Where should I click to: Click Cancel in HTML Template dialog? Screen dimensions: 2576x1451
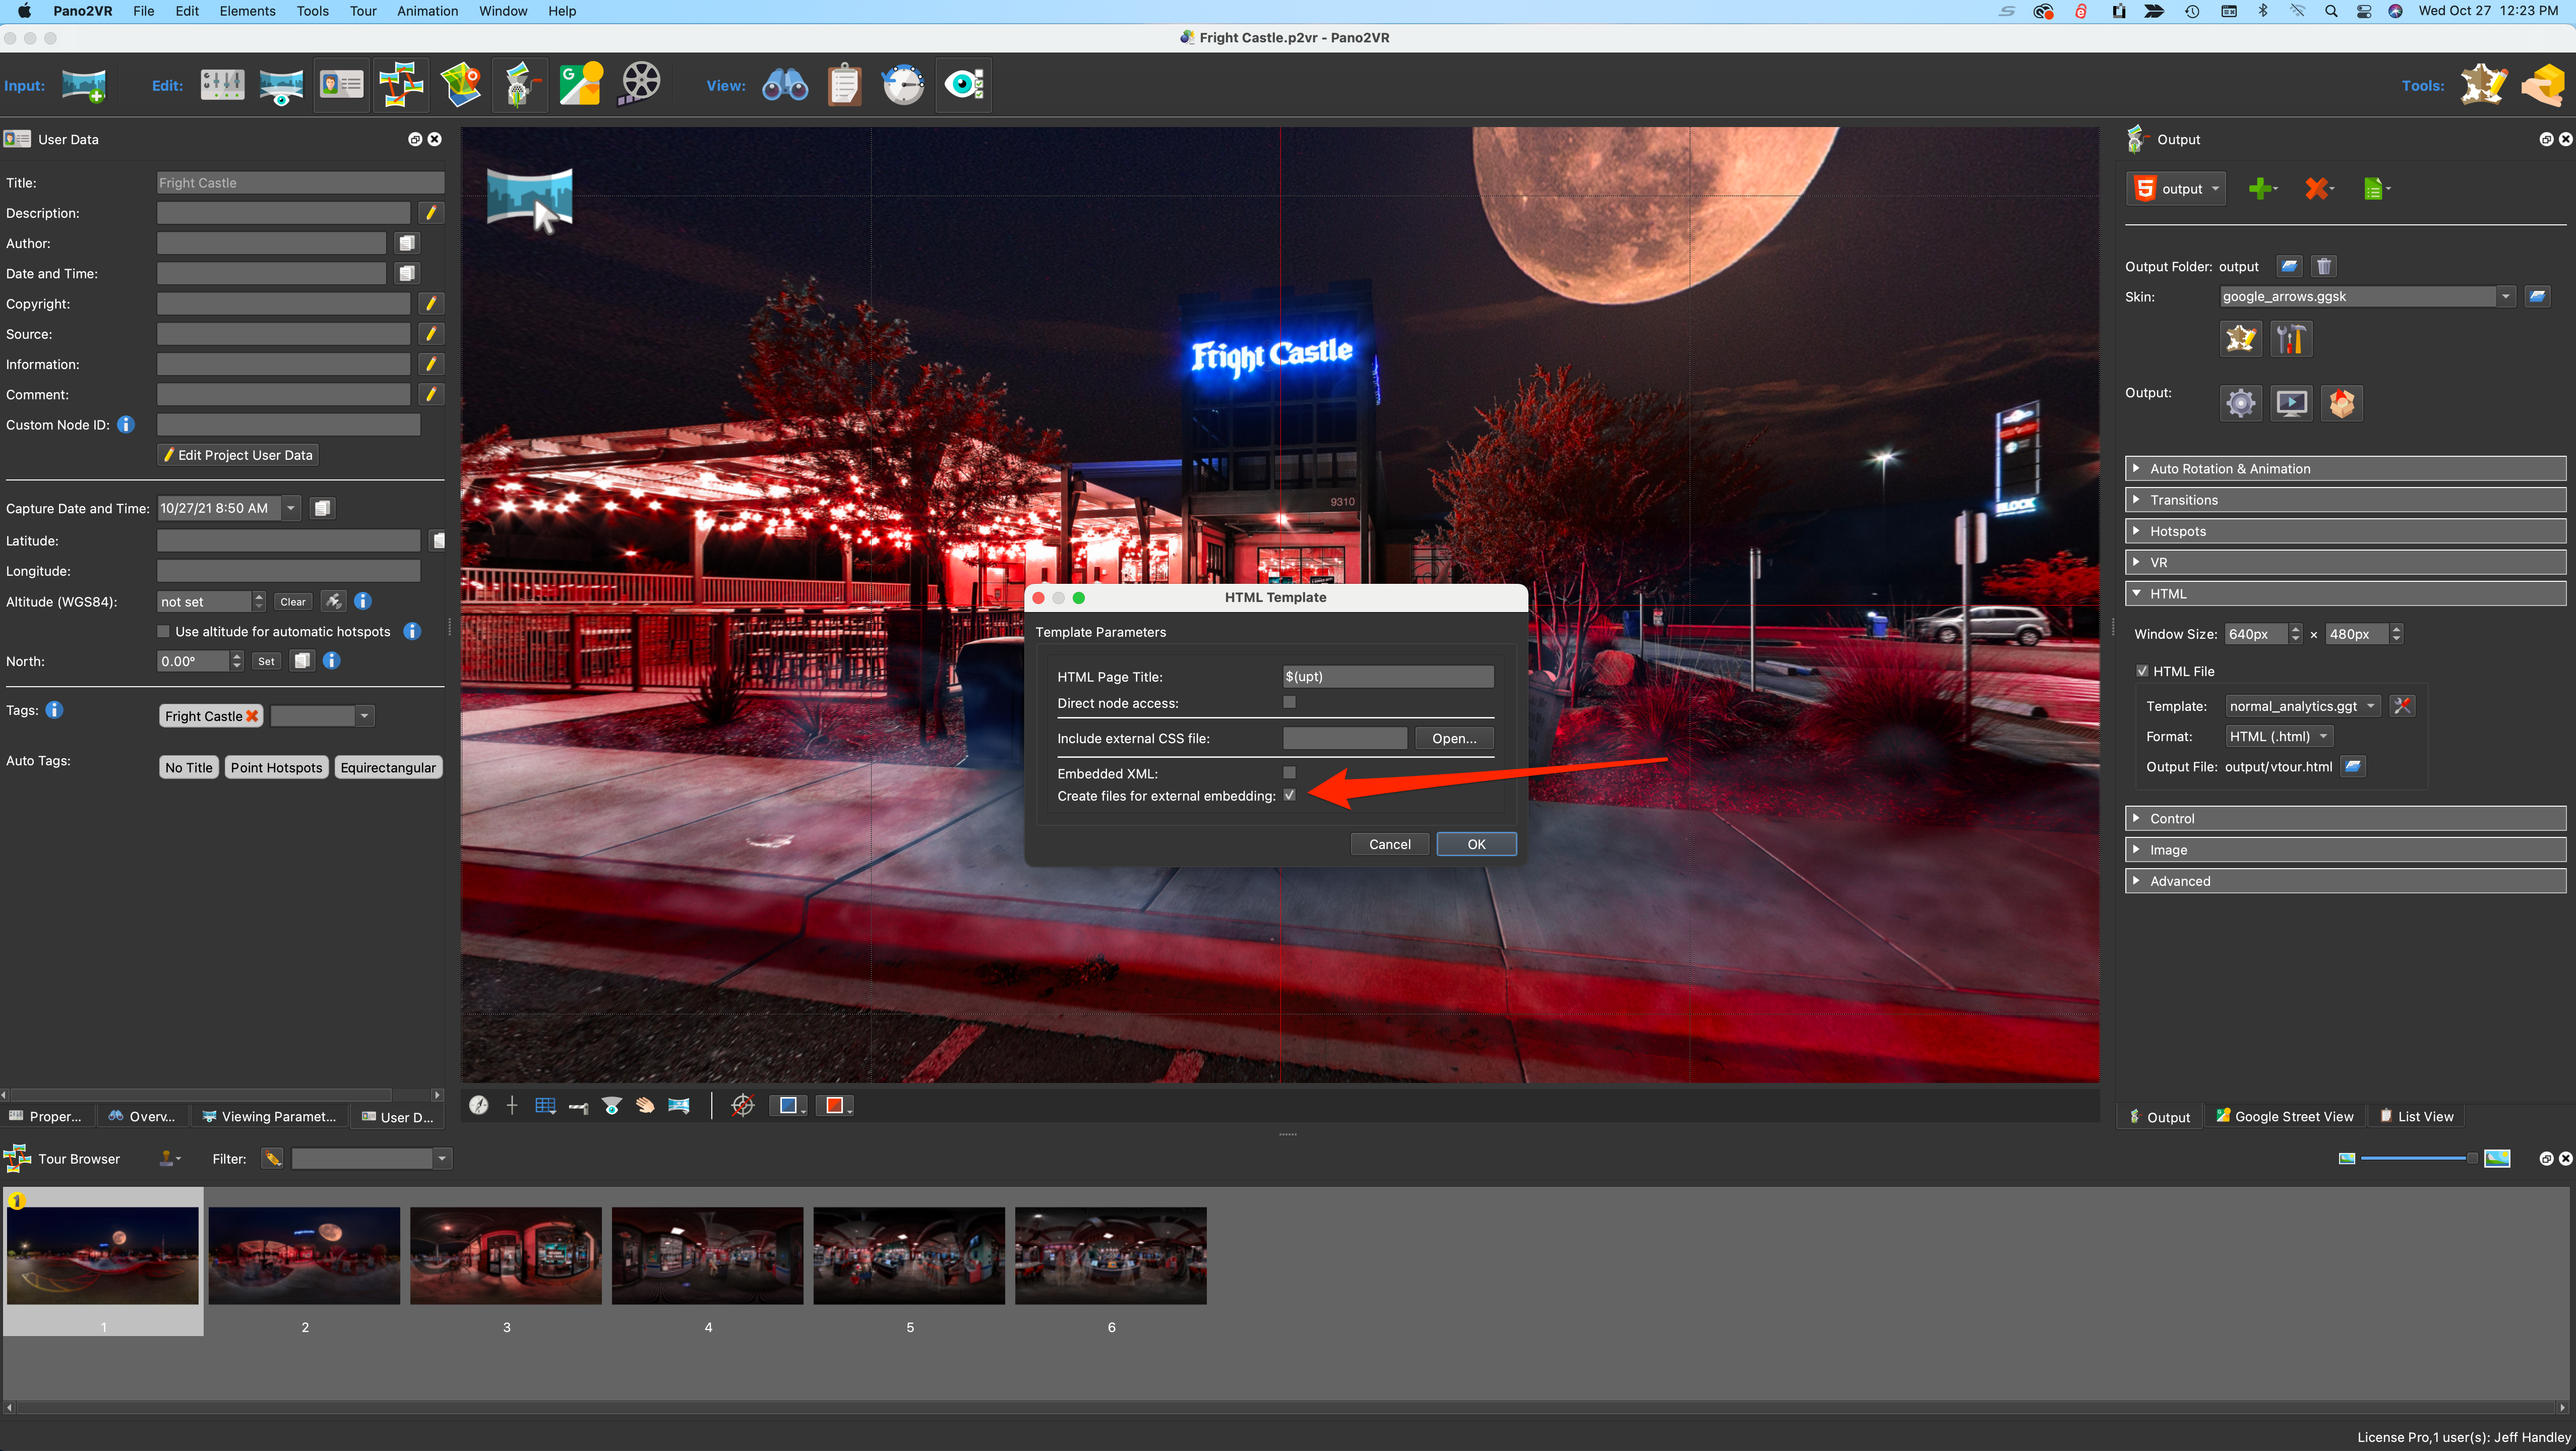pos(1390,844)
